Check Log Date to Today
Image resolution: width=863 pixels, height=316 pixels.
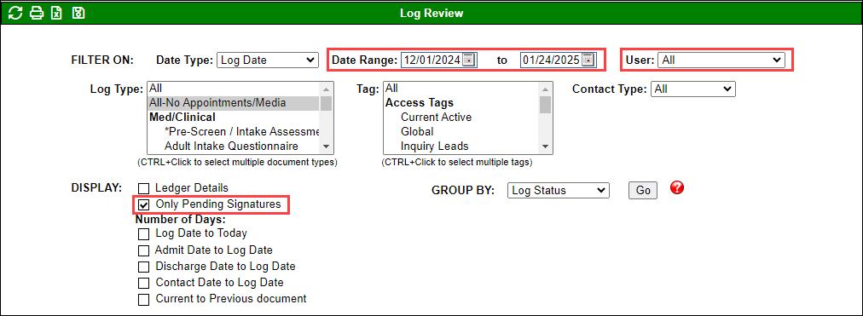coord(143,234)
